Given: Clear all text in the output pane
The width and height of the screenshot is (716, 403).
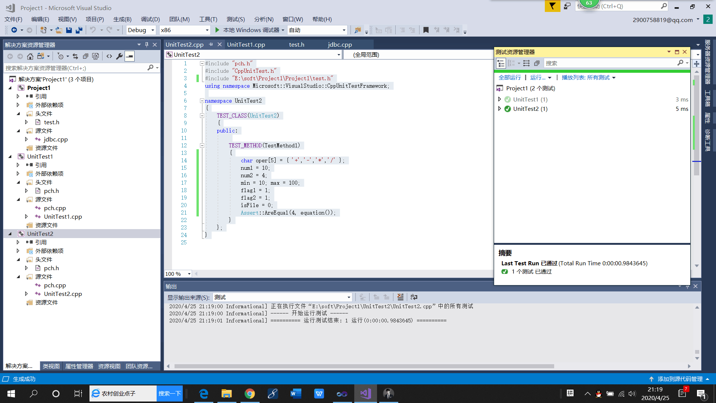Looking at the screenshot, I should tap(400, 297).
